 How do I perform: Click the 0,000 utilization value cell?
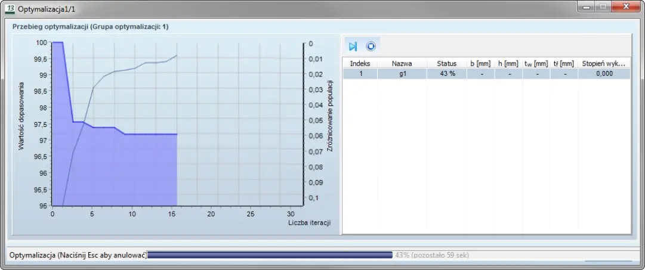(x=603, y=74)
